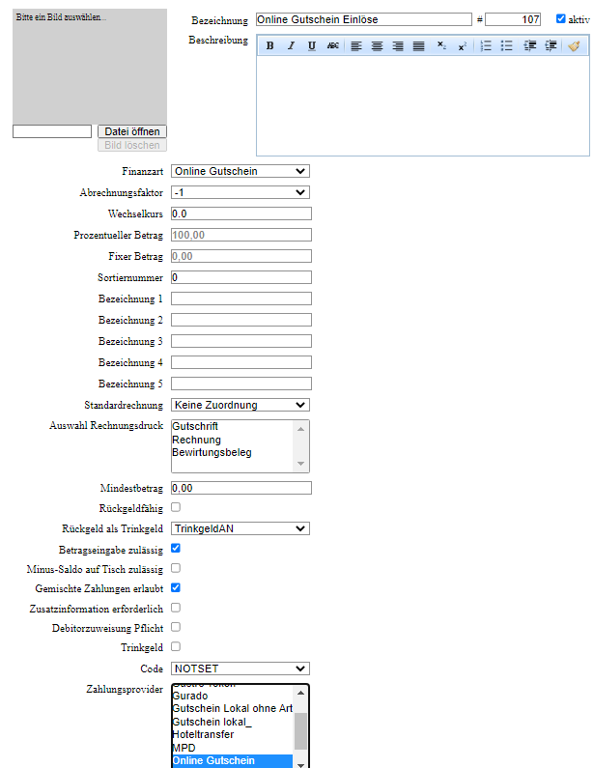Screen dimensions: 594x768
Task: Justify description text
Action: pyautogui.click(x=418, y=46)
